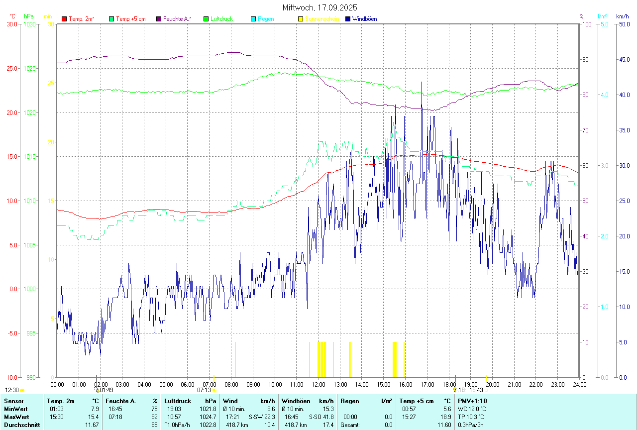The width and height of the screenshot is (637, 430).
Task: Click the dark blue Windböen legend square
Action: click(348, 19)
